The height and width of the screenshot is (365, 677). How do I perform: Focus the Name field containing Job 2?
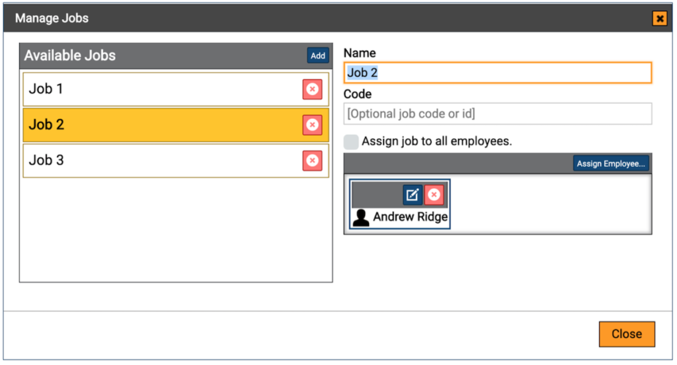(497, 73)
